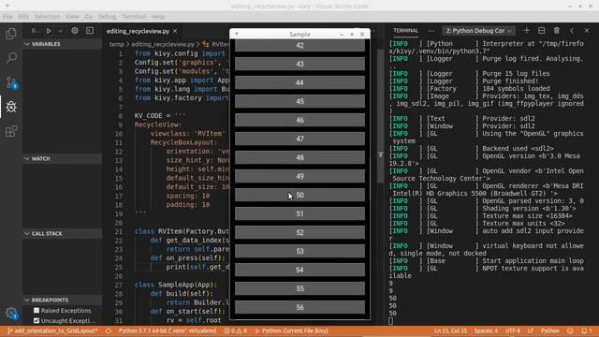Click button 42 in Sample window
The width and height of the screenshot is (599, 337).
point(299,45)
